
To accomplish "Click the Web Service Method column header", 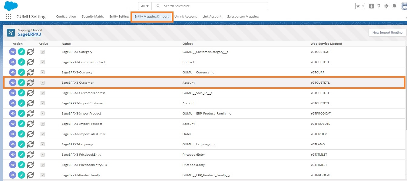I will [x=326, y=44].
